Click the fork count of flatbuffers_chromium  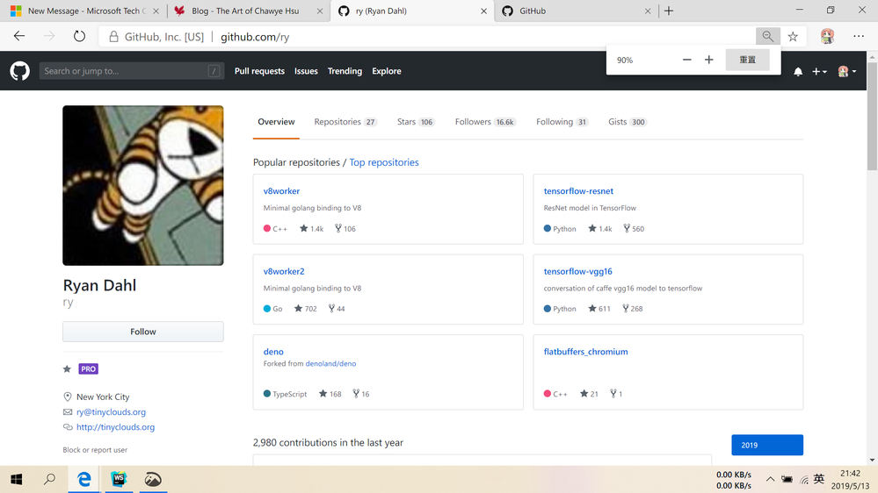(616, 394)
